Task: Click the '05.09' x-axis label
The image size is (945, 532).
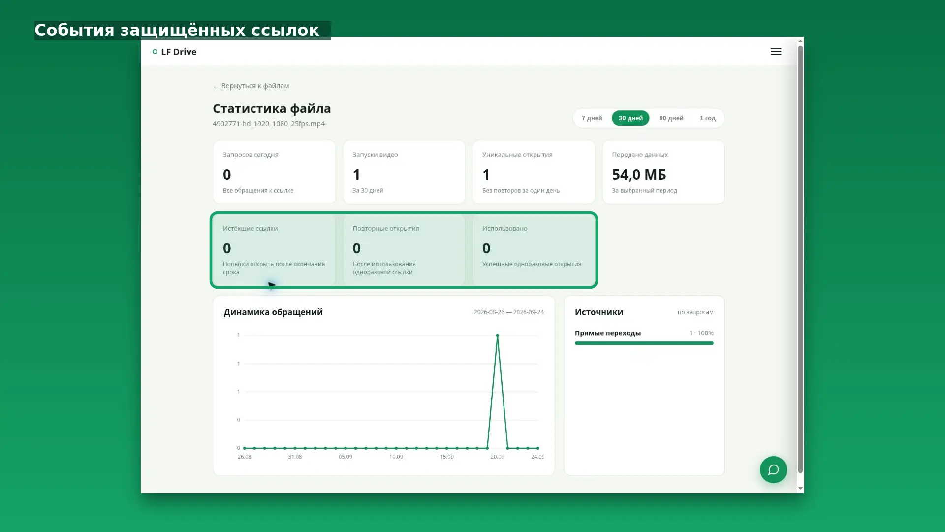Action: 346,457
